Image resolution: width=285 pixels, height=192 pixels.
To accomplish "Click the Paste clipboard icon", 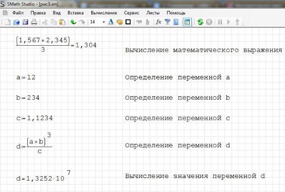I will [62, 22].
